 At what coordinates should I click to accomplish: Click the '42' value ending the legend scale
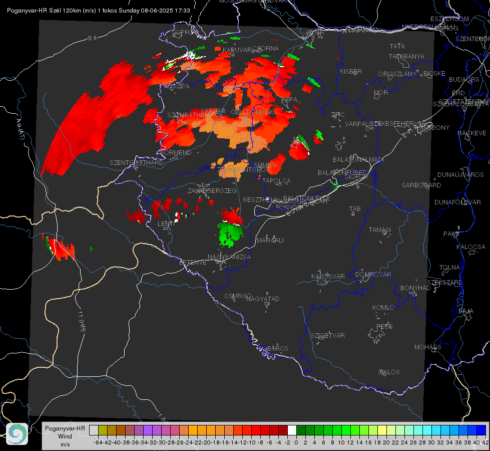coord(485,442)
